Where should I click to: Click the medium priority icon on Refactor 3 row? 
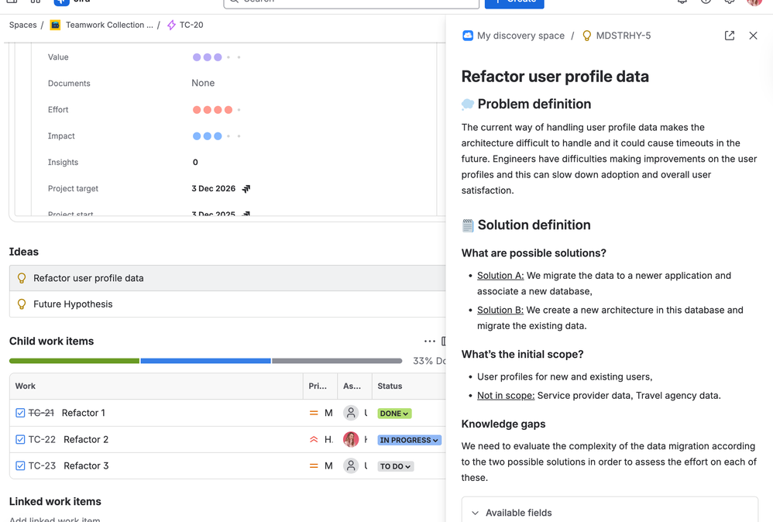pos(314,465)
